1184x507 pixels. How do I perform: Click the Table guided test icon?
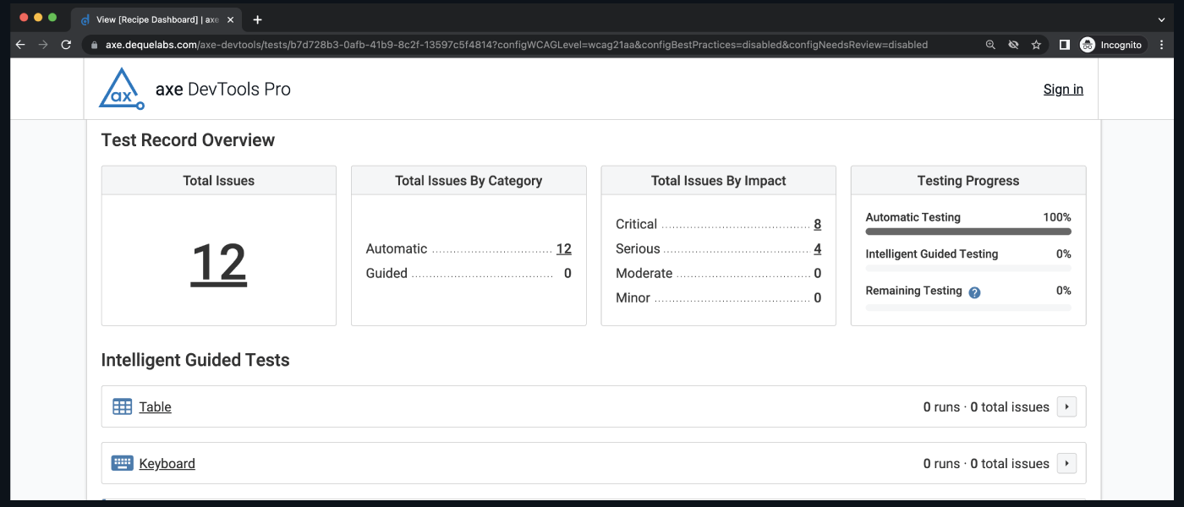(123, 406)
